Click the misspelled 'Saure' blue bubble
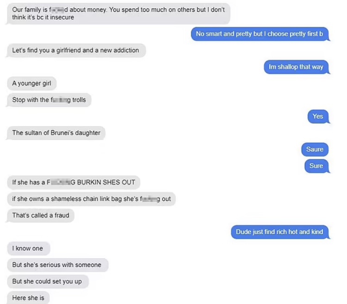The width and height of the screenshot is (347, 304). tap(315, 149)
